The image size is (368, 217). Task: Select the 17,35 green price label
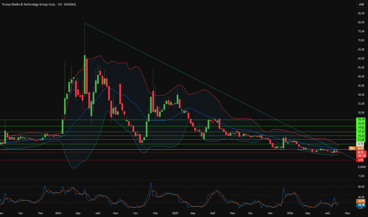click(361, 132)
